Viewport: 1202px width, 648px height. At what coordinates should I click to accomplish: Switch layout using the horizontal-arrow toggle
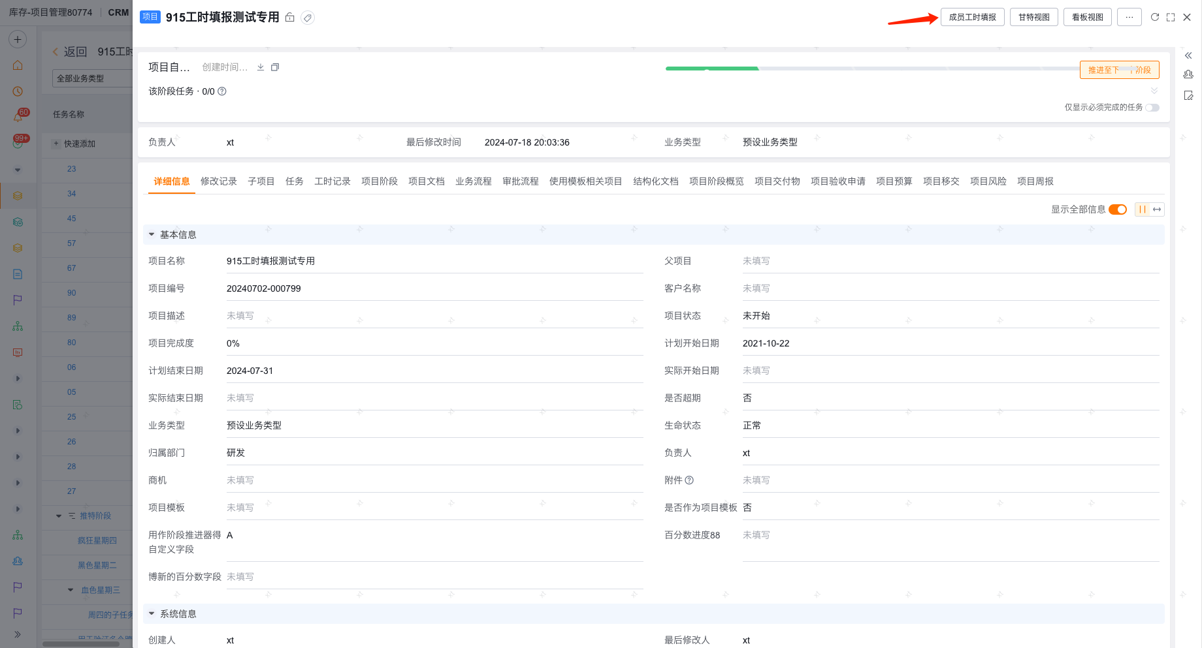coord(1157,209)
